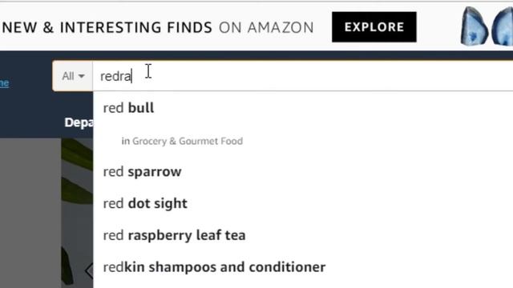This screenshot has width=513, height=288.
Task: Click the previous arrow on the carousel
Action: tap(89, 271)
